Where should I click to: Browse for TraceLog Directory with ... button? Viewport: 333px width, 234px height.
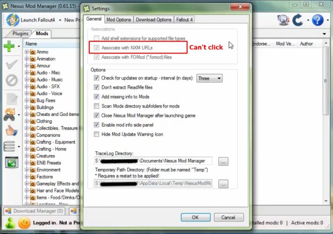pyautogui.click(x=223, y=161)
